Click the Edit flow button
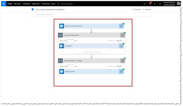 click(147, 10)
